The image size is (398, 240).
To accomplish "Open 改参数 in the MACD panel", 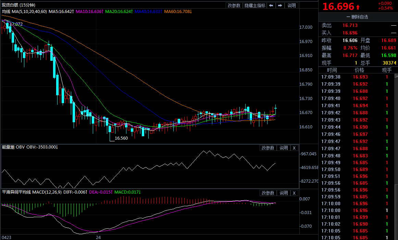I will click(268, 193).
